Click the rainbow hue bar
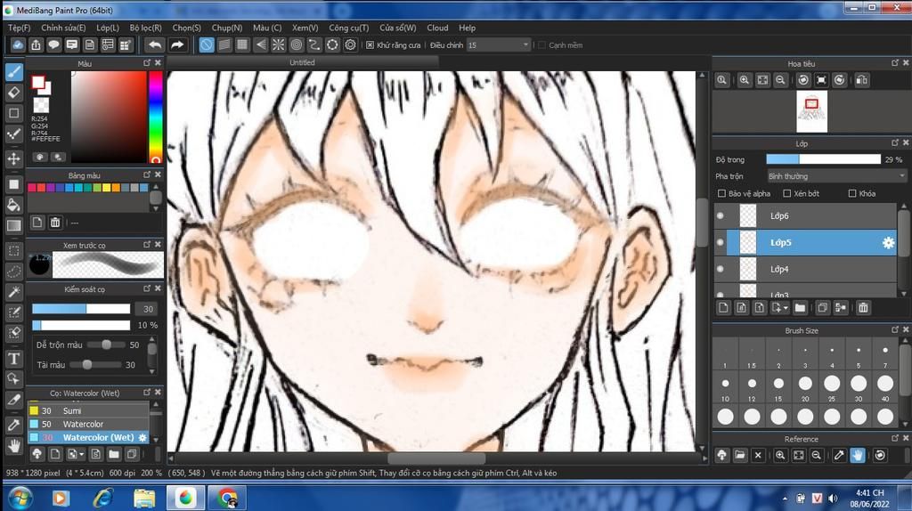This screenshot has width=912, height=511. pos(155,117)
